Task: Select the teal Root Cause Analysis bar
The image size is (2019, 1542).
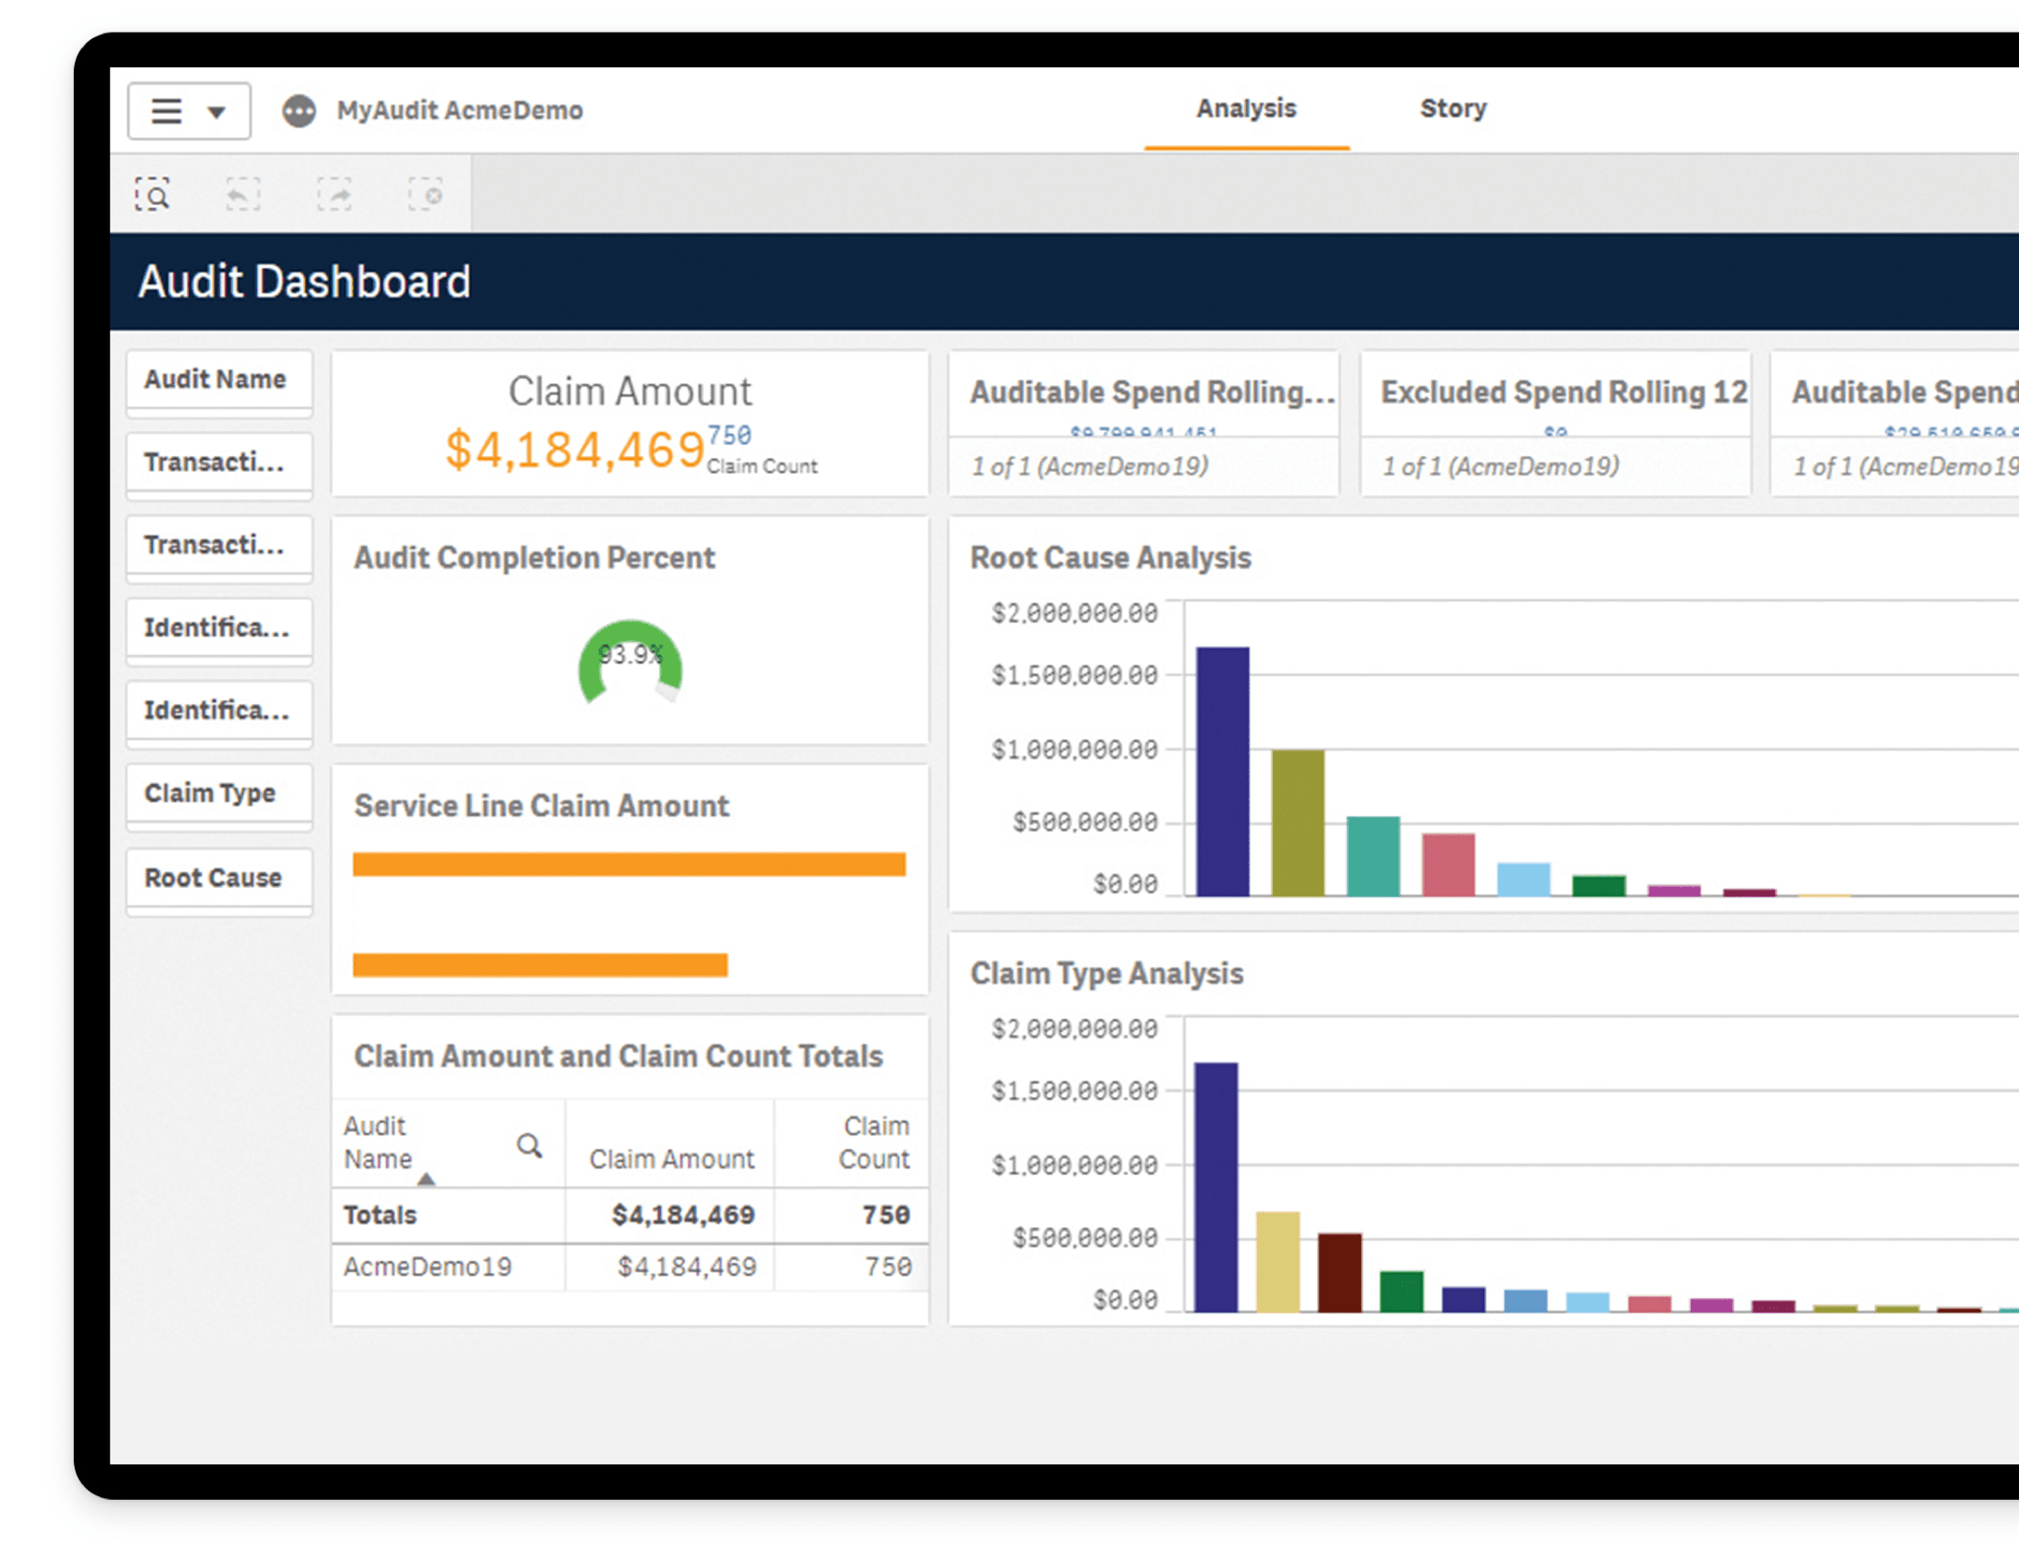Action: pyautogui.click(x=1373, y=856)
